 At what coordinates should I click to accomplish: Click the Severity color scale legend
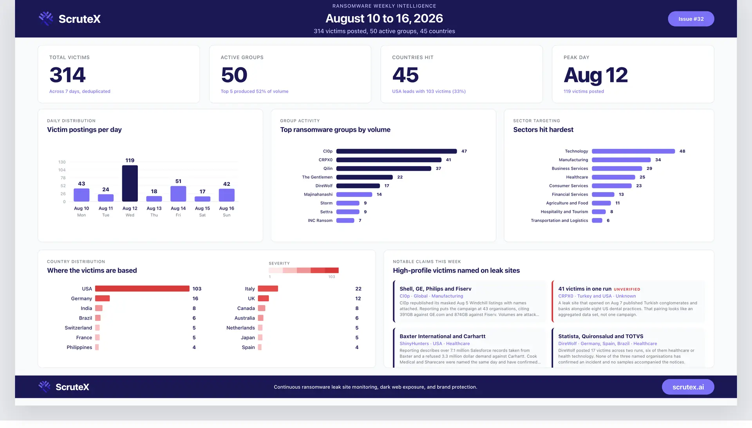coord(304,270)
